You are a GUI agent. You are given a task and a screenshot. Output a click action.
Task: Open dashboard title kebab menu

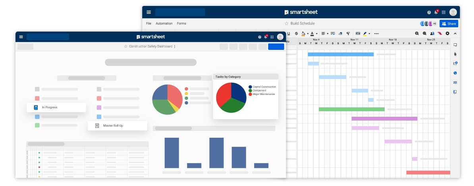[x=175, y=46]
